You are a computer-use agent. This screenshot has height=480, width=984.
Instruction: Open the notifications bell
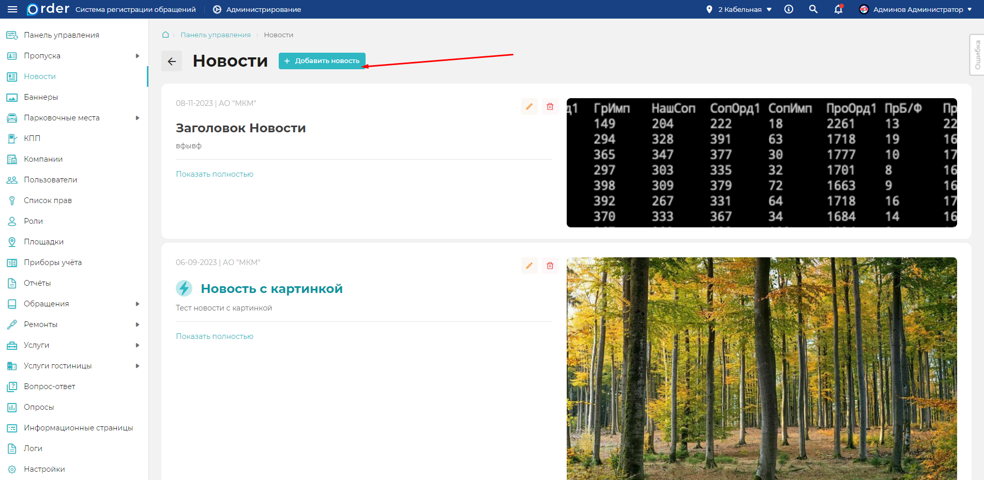click(x=838, y=9)
